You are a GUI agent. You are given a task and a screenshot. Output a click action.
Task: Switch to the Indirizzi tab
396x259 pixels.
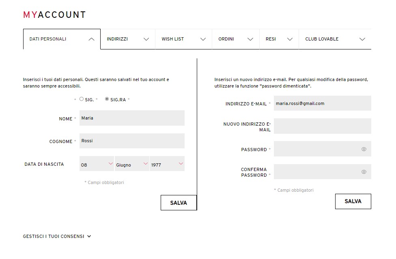click(x=128, y=39)
